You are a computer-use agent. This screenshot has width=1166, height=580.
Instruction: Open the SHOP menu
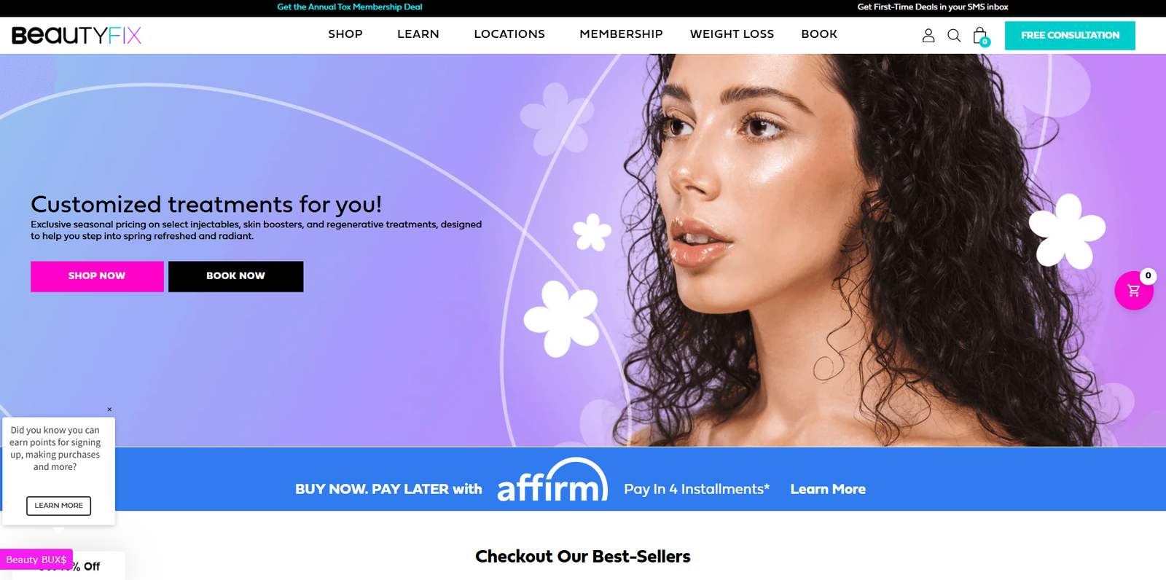[x=345, y=34]
